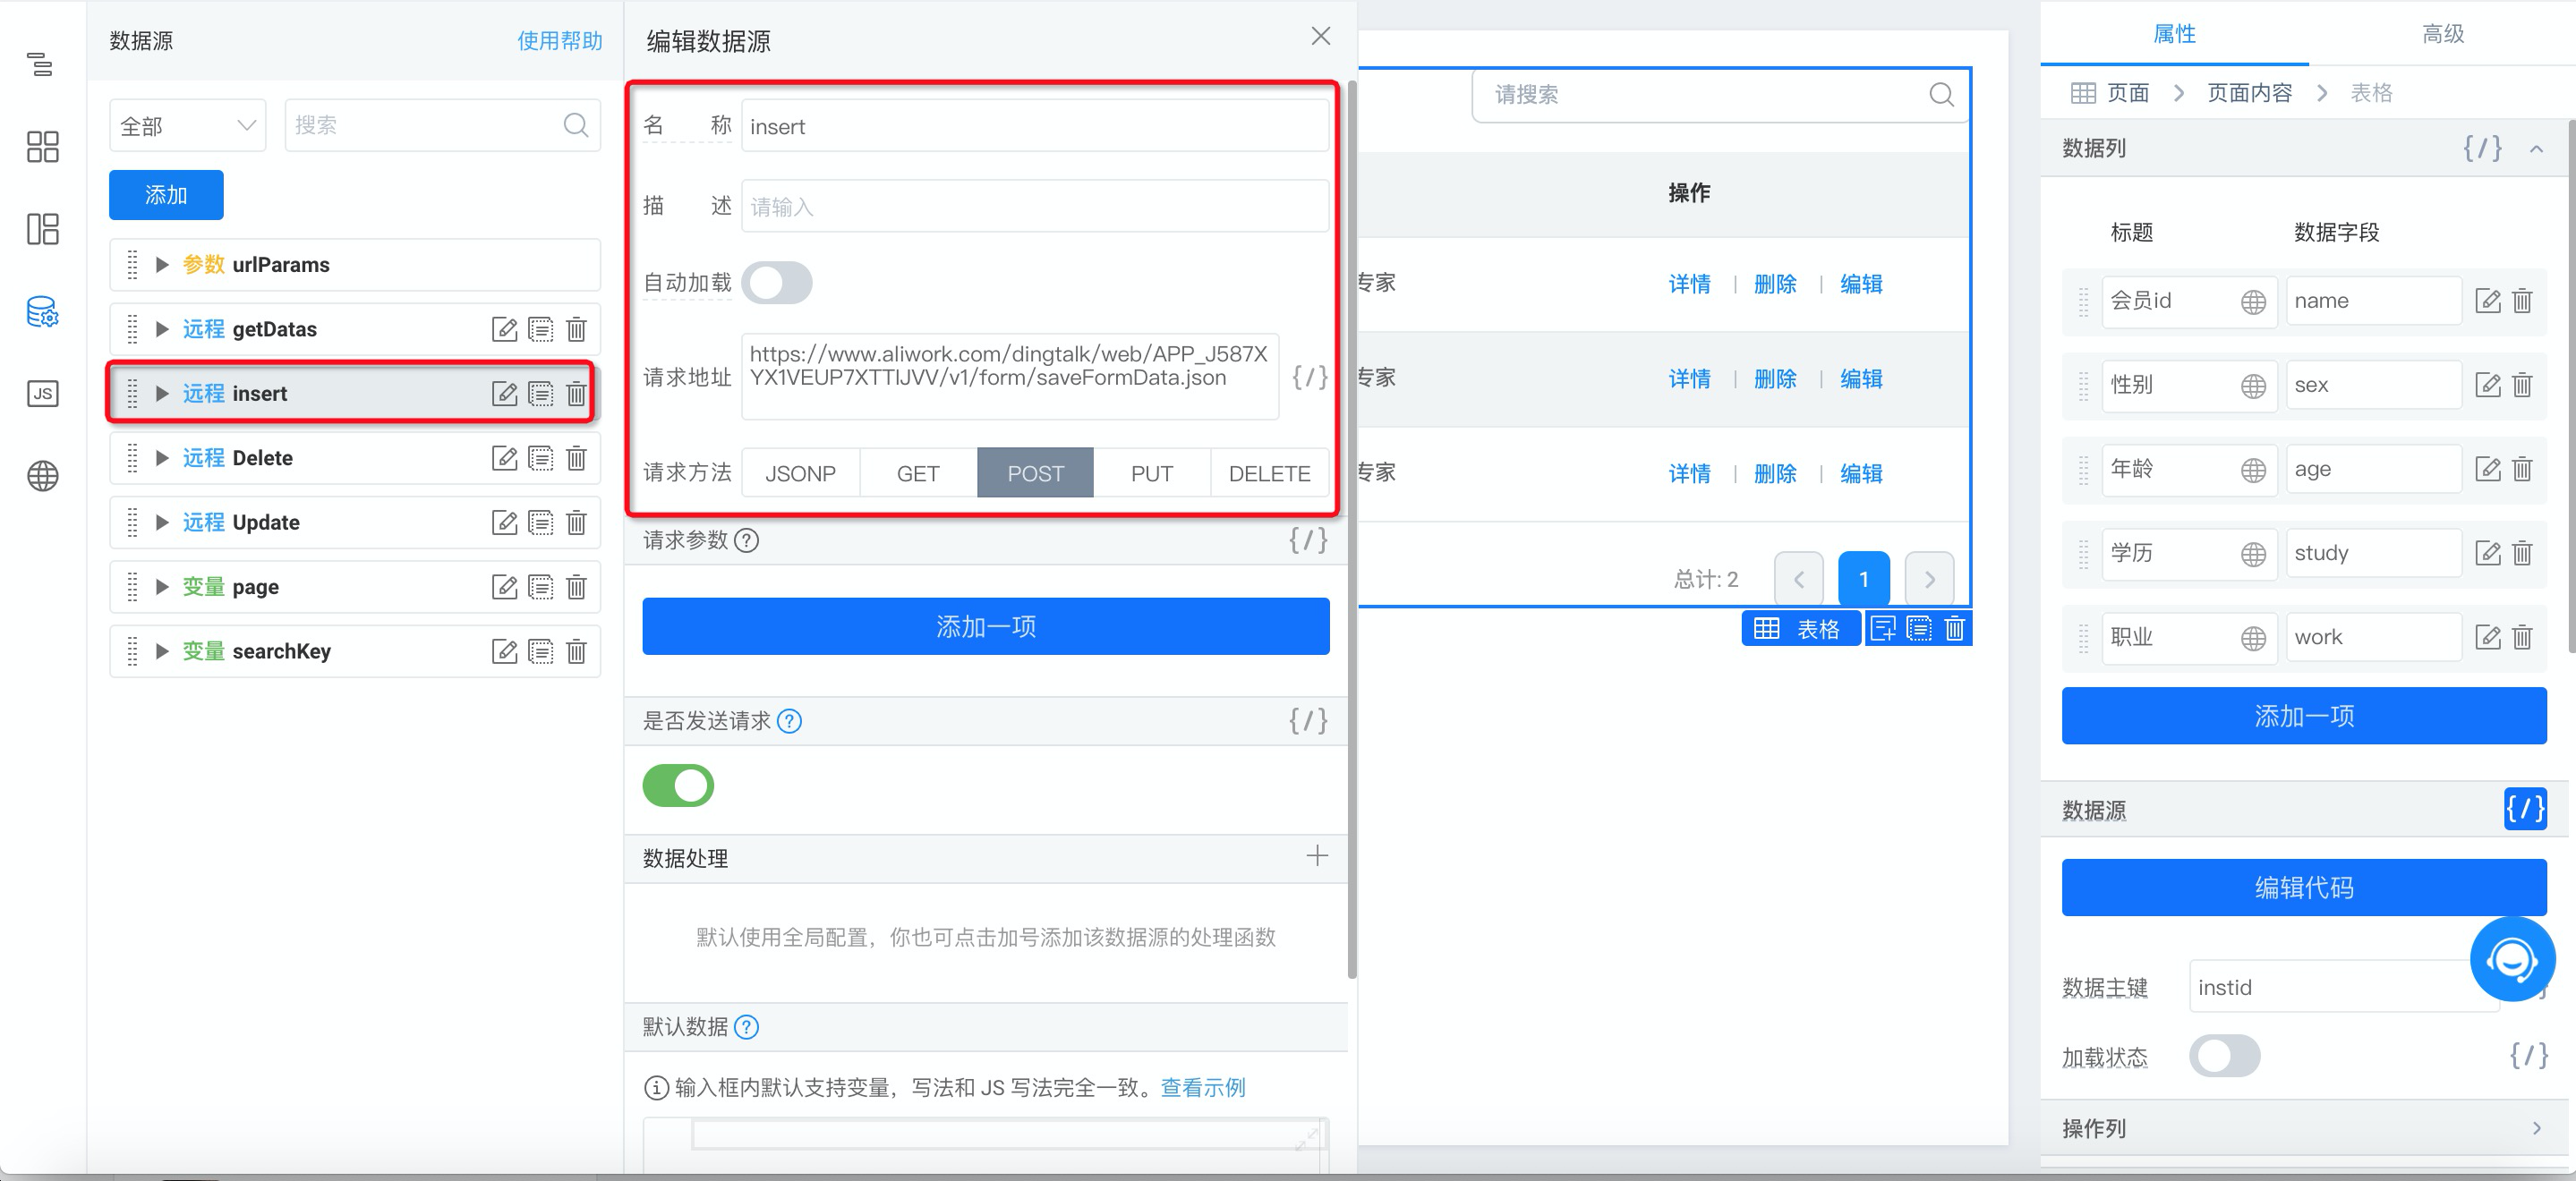Delete the getDatas data source
Image resolution: width=2576 pixels, height=1181 pixels.
576,329
